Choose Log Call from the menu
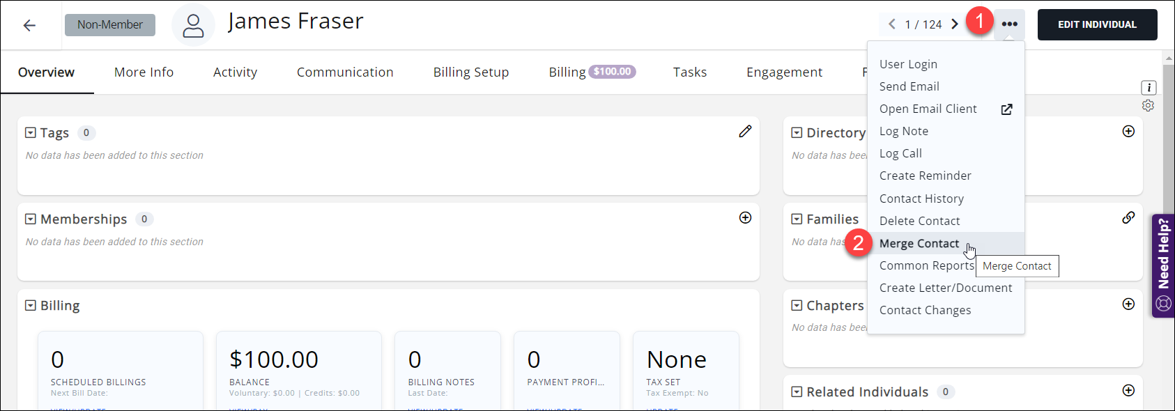This screenshot has height=411, width=1175. (x=946, y=153)
